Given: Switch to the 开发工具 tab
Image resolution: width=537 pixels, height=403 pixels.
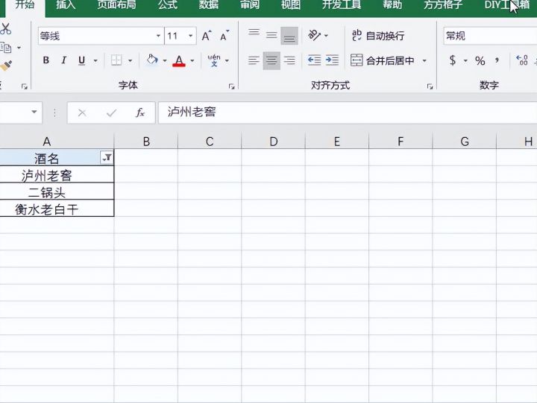Looking at the screenshot, I should point(341,4).
